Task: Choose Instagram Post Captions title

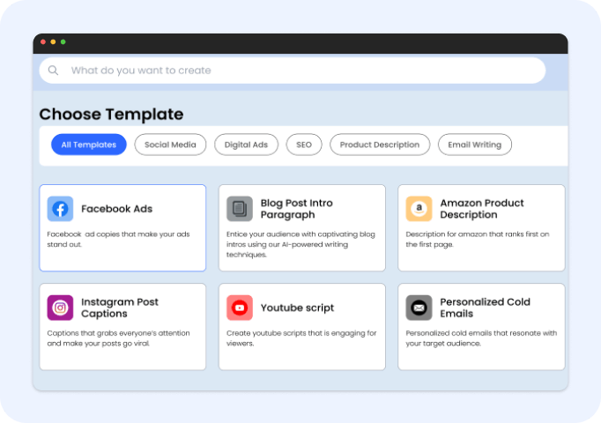Action: click(x=120, y=308)
